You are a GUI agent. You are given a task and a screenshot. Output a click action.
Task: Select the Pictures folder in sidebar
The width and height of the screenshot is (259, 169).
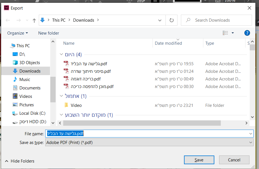click(x=26, y=105)
